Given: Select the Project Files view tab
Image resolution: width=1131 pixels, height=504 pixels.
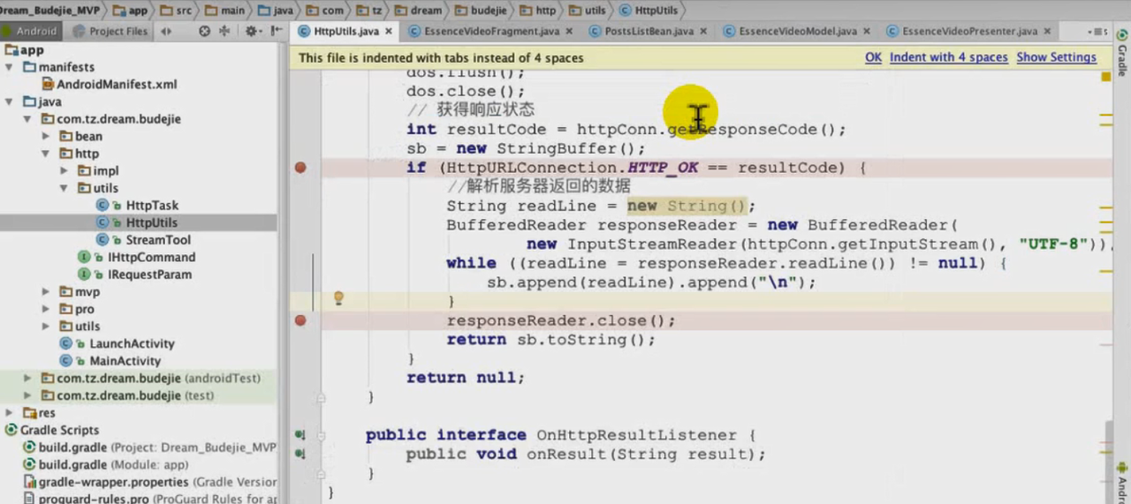Looking at the screenshot, I should click(110, 31).
